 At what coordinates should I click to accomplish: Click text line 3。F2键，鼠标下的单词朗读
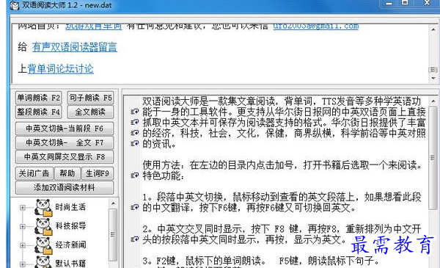coord(261,261)
